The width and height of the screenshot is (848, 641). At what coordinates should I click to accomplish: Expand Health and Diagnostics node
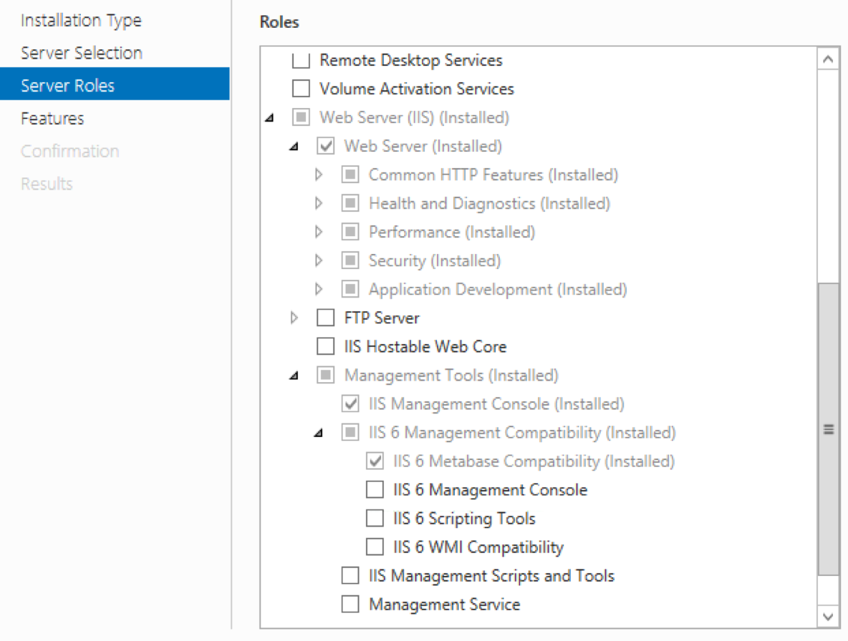(x=319, y=203)
